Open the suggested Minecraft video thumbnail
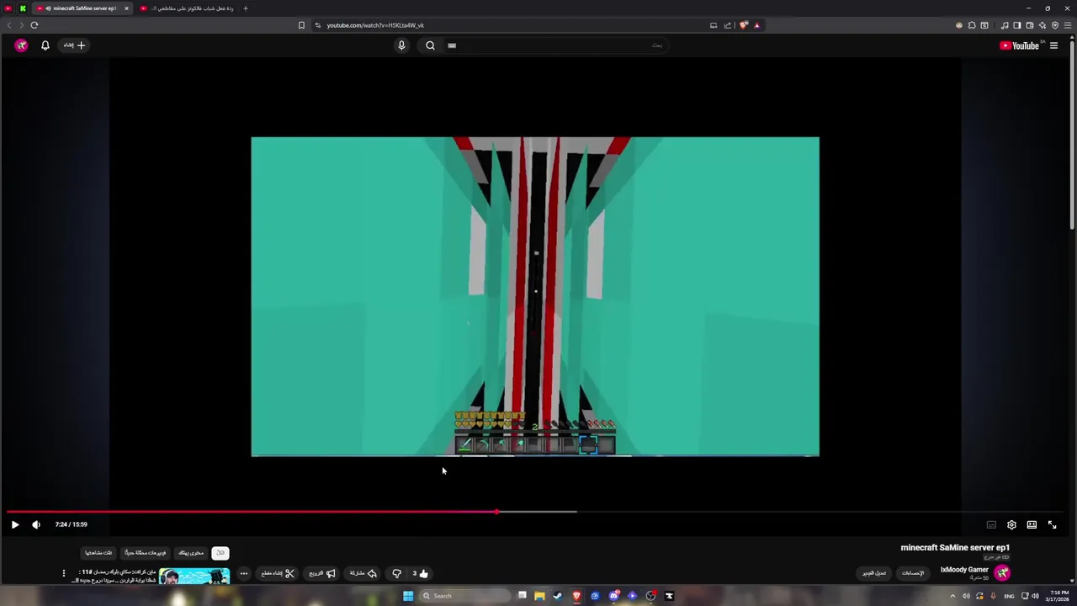Image resolution: width=1077 pixels, height=606 pixels. pyautogui.click(x=194, y=577)
